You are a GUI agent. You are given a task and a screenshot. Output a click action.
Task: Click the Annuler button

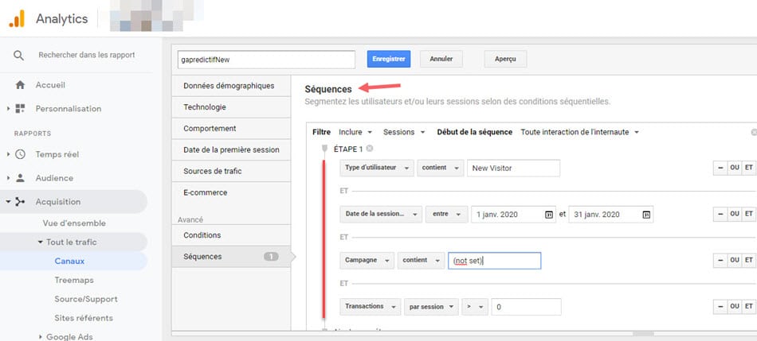(x=441, y=59)
